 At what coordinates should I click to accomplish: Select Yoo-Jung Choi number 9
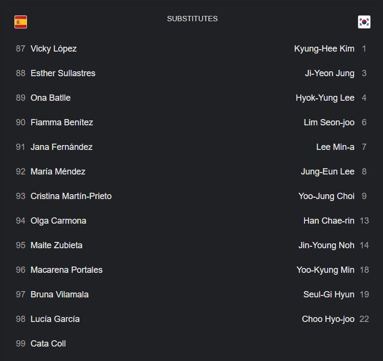pyautogui.click(x=332, y=196)
